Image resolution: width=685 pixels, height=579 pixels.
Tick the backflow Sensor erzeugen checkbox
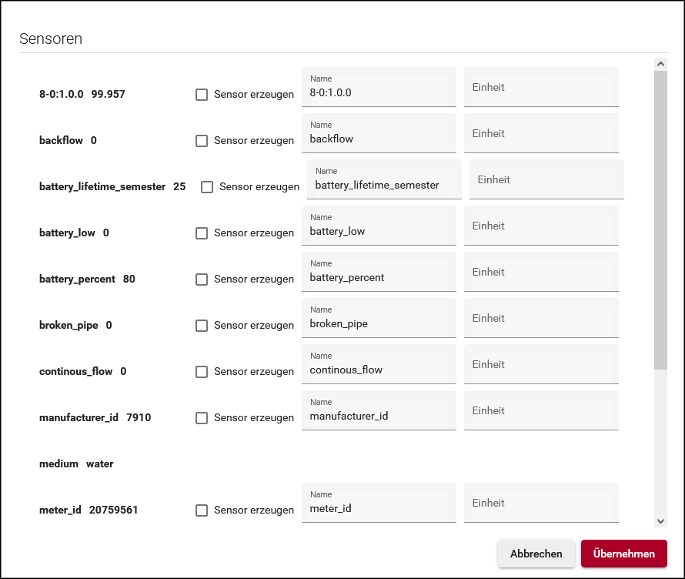click(x=202, y=141)
